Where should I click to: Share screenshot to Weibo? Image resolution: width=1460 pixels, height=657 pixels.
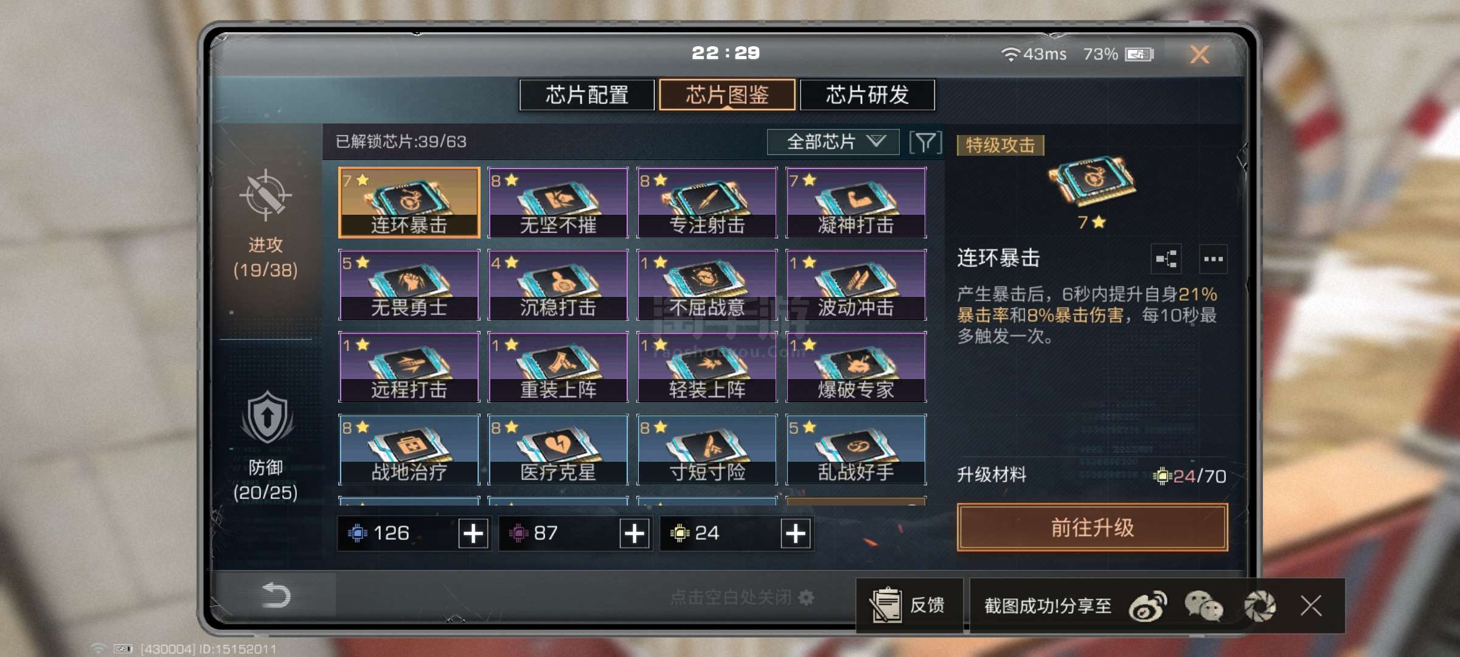pyautogui.click(x=1148, y=606)
